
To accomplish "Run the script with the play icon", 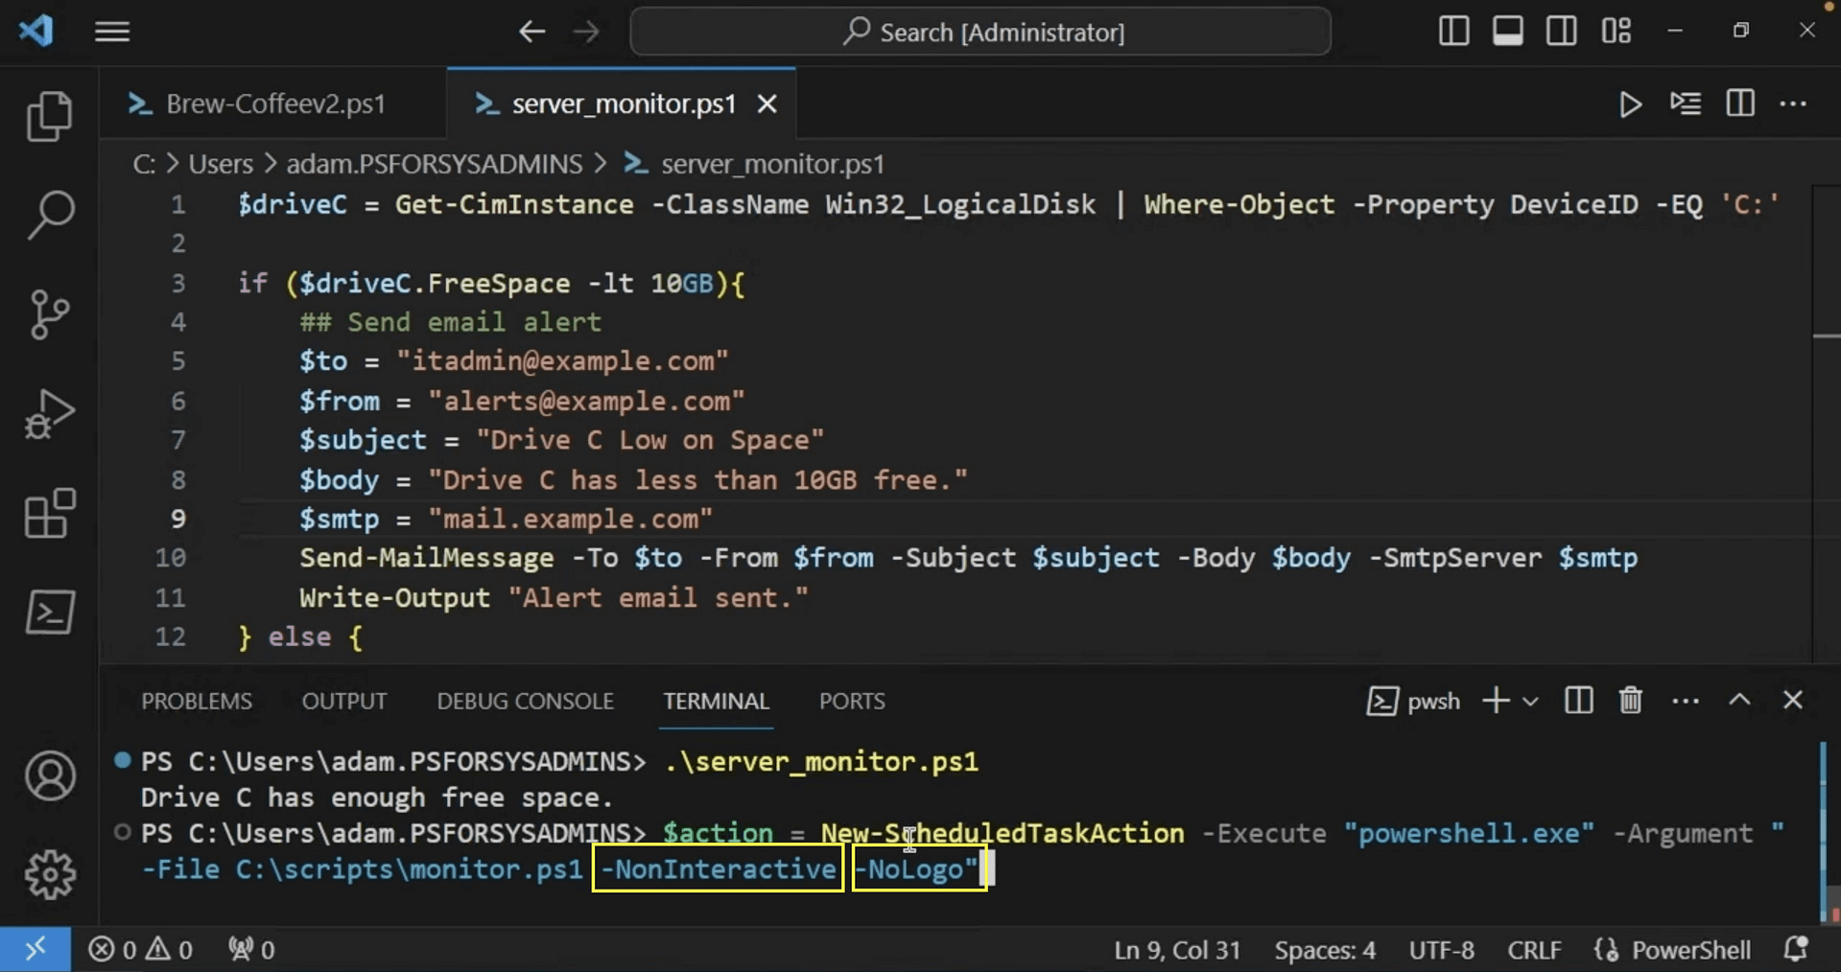I will (x=1630, y=104).
